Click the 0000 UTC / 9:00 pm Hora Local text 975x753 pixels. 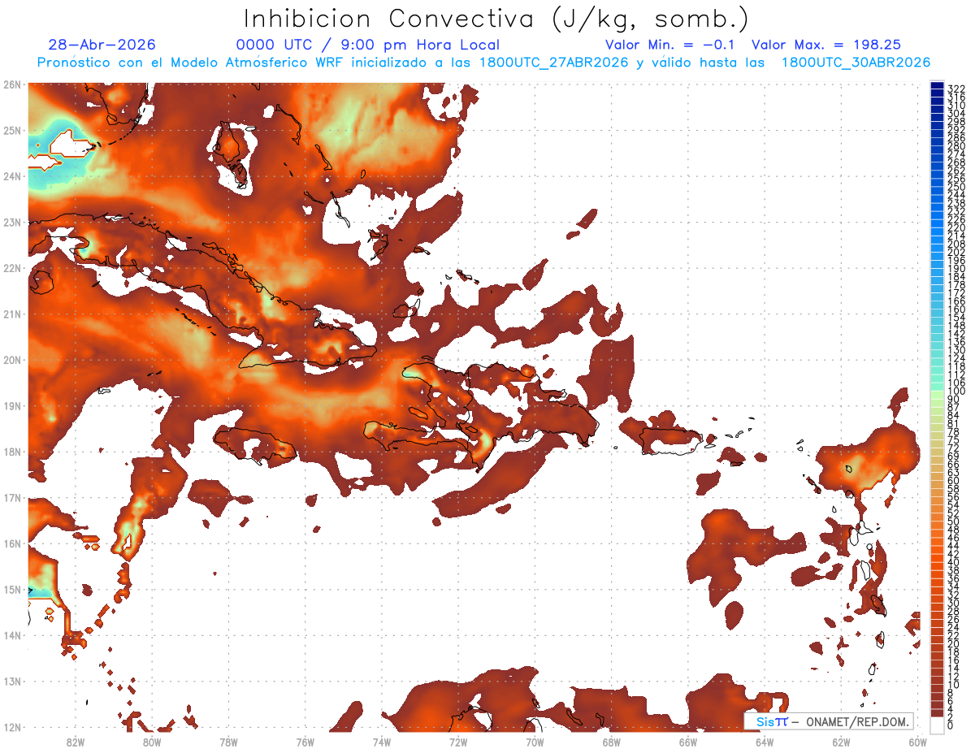(367, 45)
